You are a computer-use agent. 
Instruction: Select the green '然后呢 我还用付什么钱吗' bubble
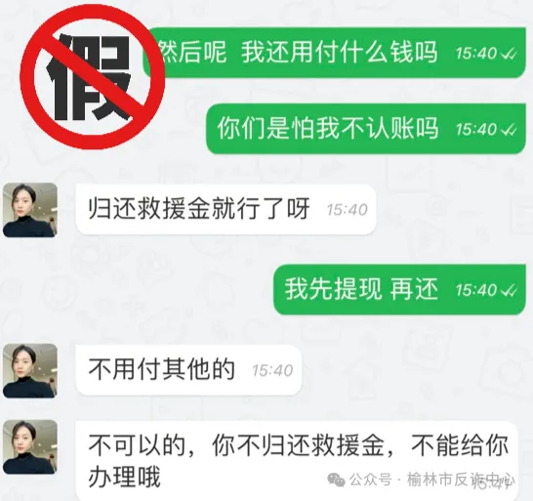334,53
